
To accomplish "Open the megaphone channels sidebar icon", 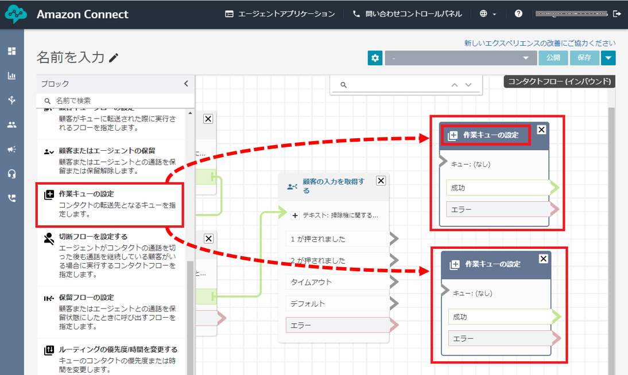I will [11, 149].
